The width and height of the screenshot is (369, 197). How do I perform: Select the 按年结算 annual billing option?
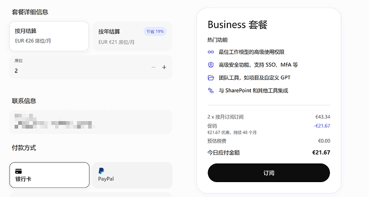click(x=133, y=36)
